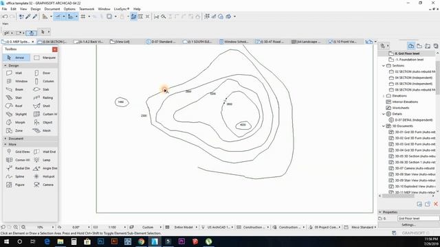Screen dimensions: 440x247
Task: Open Windows Start menu
Action: [6, 242]
